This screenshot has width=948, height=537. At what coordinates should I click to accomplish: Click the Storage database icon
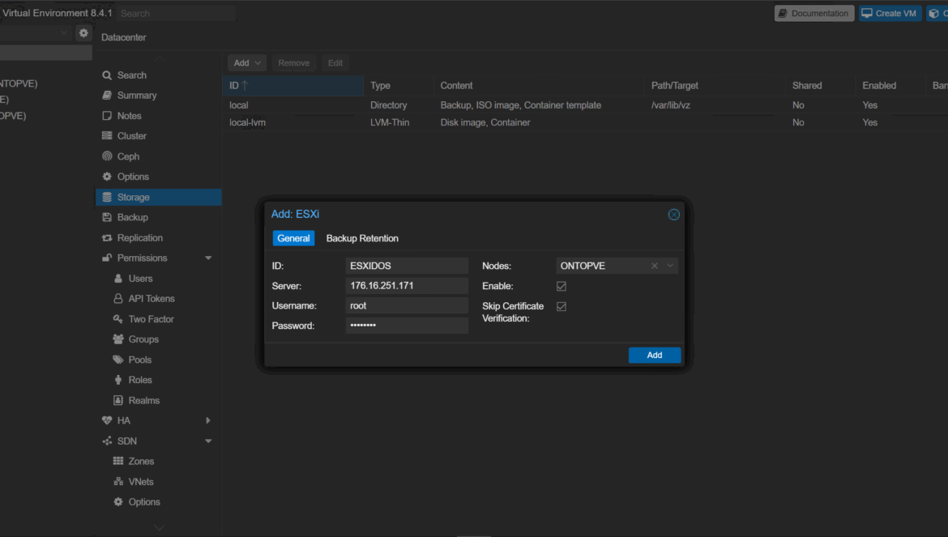pyautogui.click(x=107, y=197)
